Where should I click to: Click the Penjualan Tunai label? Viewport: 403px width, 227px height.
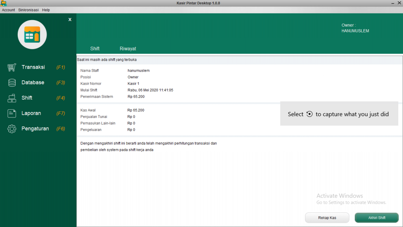(x=94, y=117)
